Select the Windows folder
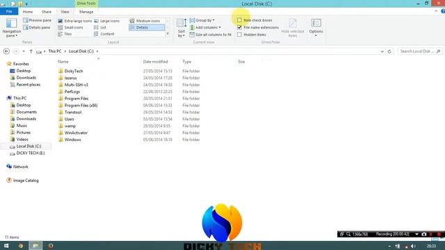 (72, 140)
